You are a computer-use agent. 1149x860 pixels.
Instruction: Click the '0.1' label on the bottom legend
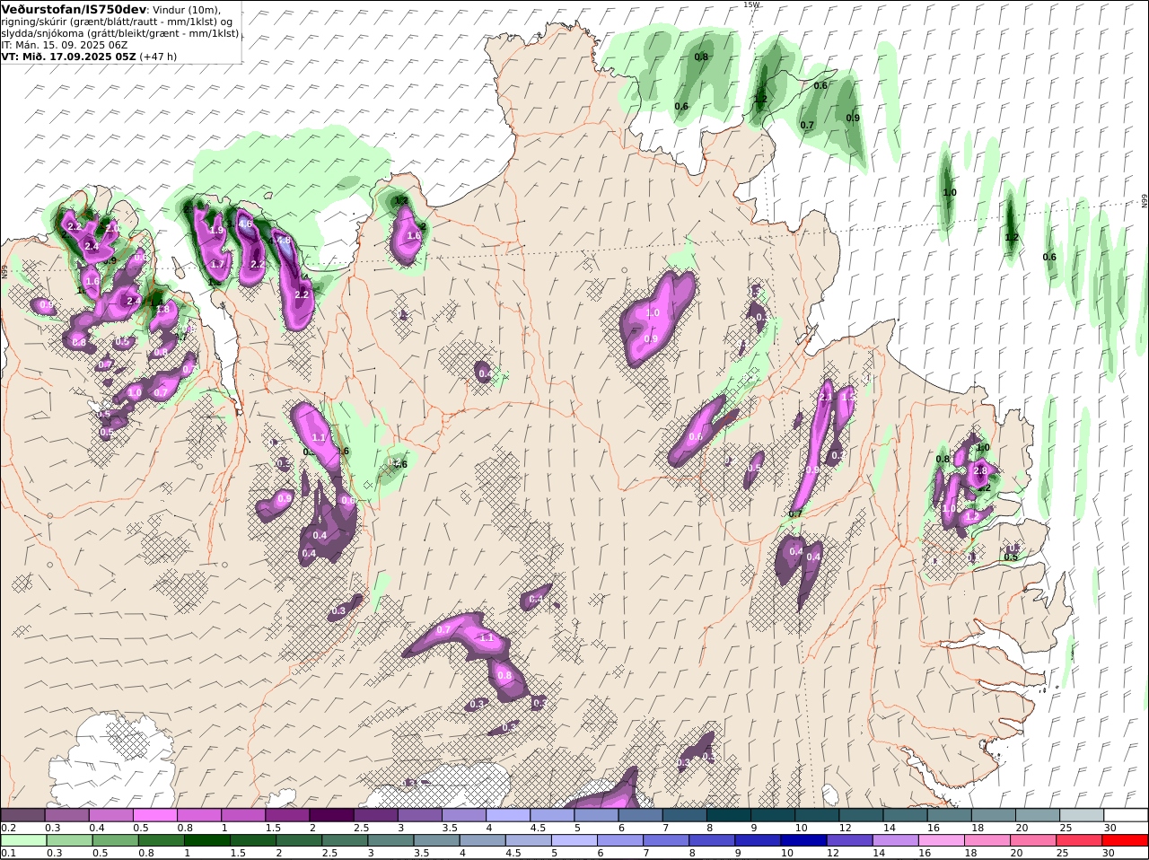click(x=8, y=853)
